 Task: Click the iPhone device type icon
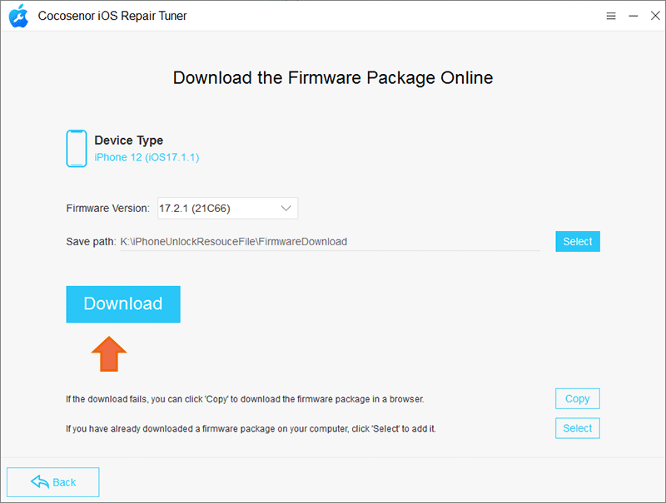(x=77, y=149)
